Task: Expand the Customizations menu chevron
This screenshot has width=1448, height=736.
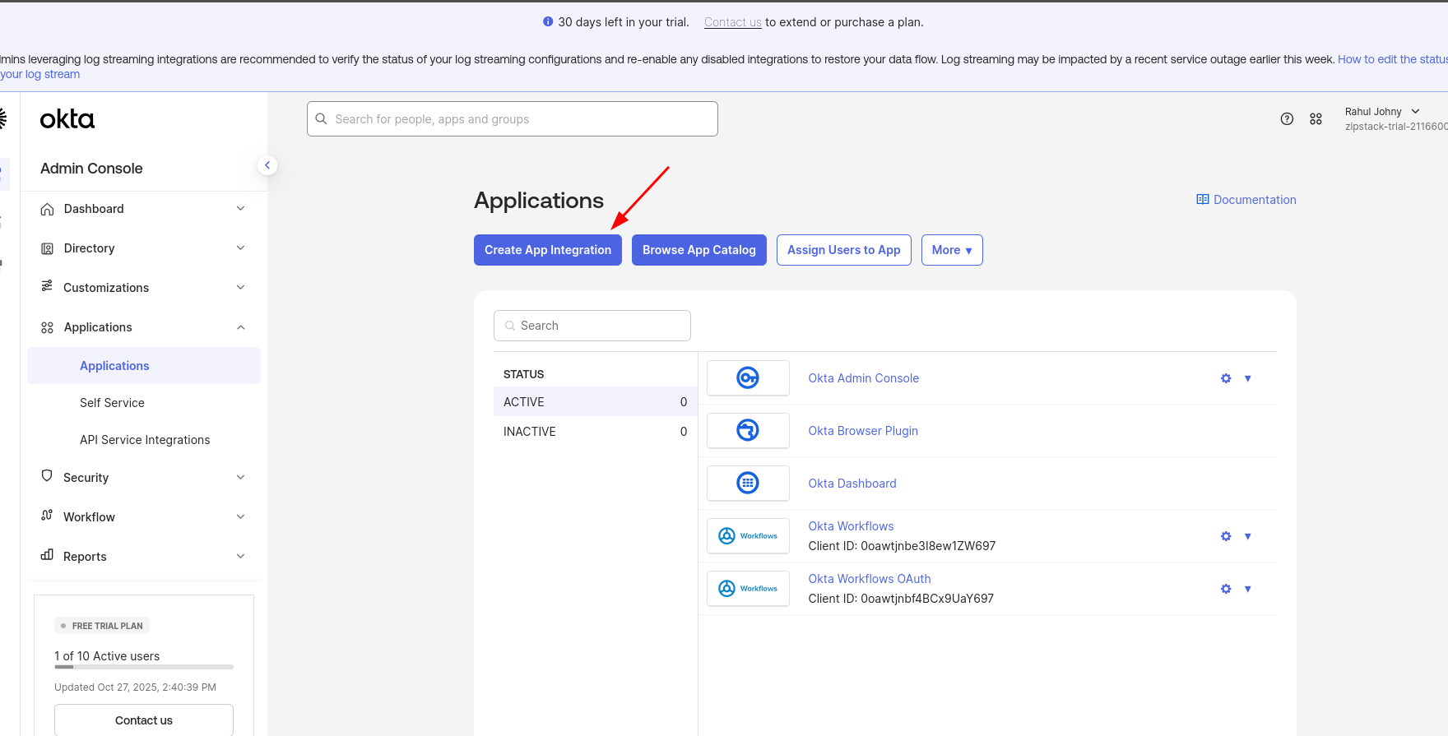Action: click(x=241, y=288)
